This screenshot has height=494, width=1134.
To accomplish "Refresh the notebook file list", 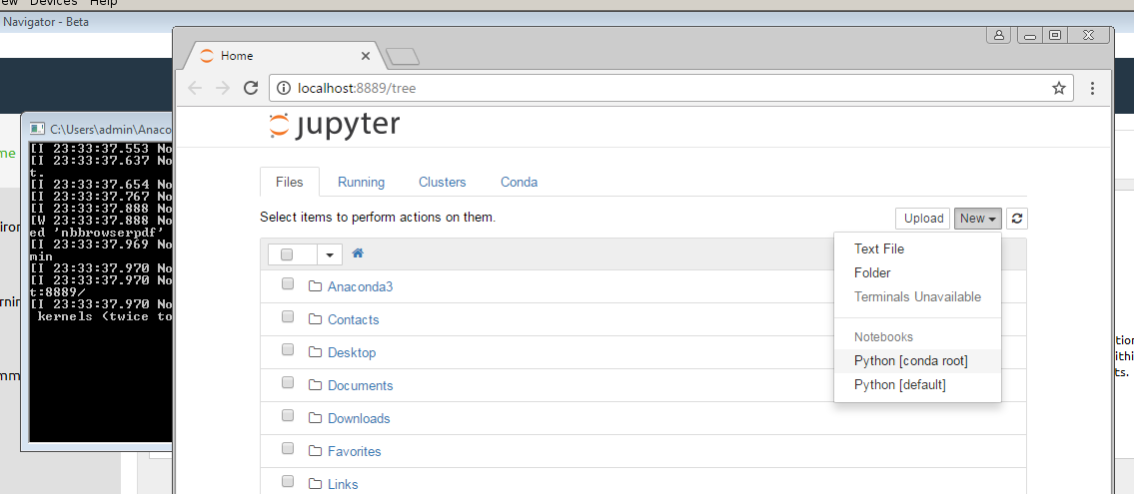I will [1017, 219].
